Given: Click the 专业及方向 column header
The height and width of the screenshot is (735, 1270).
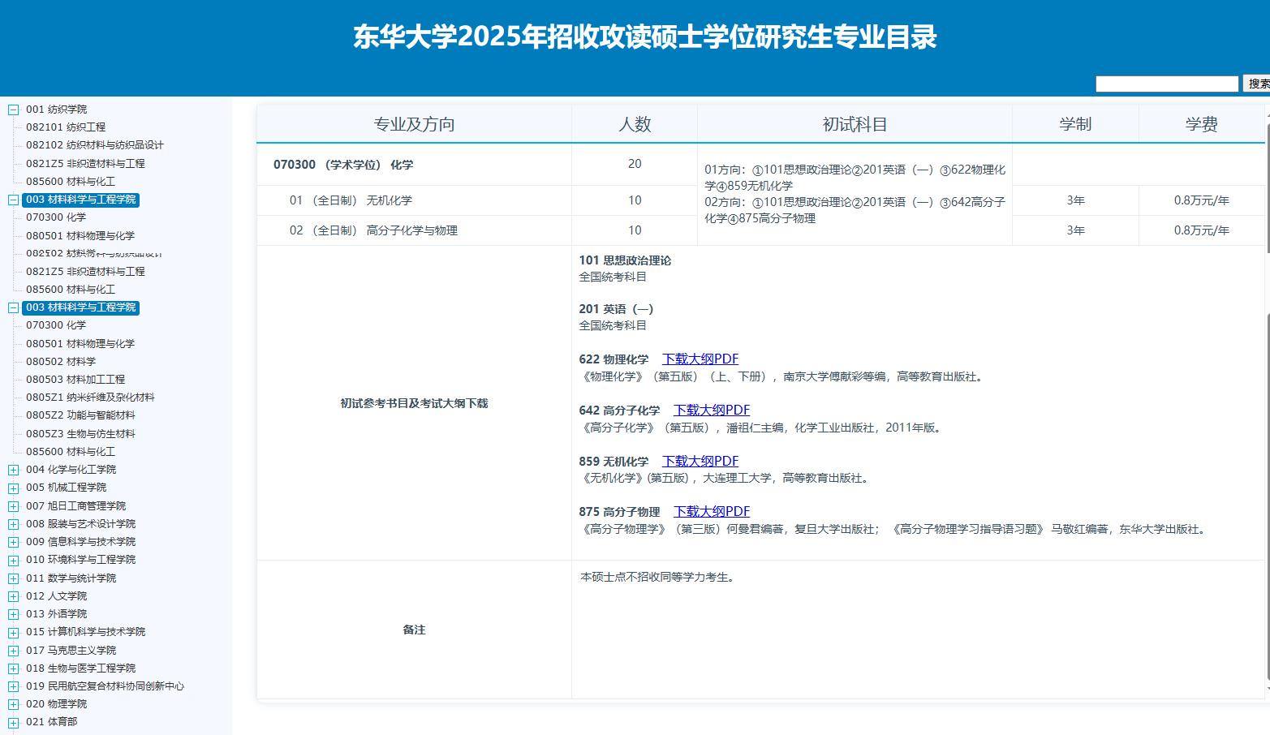Looking at the screenshot, I should tap(414, 124).
